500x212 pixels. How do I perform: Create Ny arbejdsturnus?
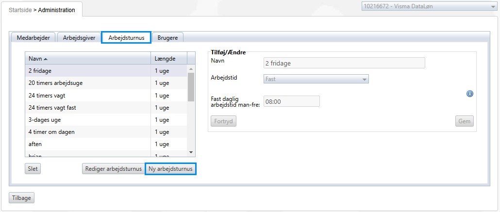coord(170,169)
